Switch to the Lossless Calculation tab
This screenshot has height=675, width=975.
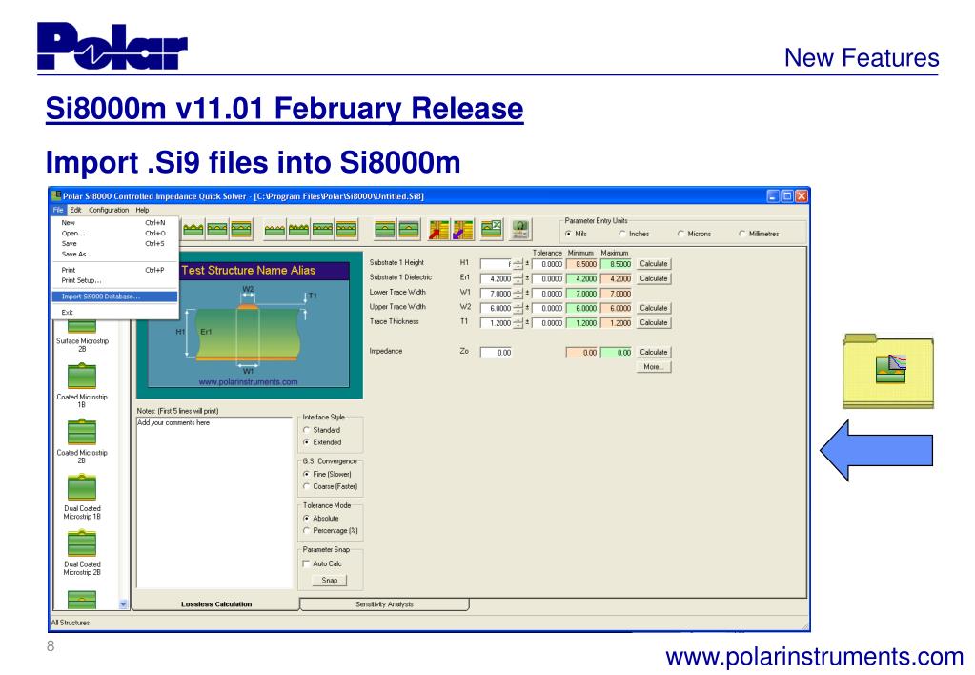[215, 604]
